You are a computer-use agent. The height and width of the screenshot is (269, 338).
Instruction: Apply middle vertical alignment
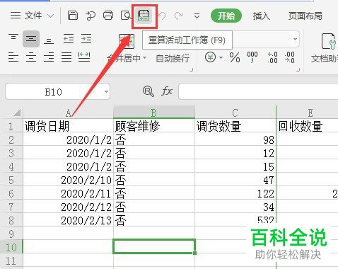coord(31,39)
